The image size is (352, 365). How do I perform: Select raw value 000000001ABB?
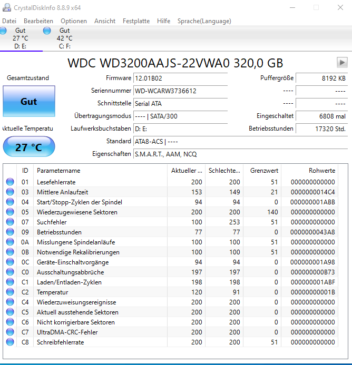point(312,202)
